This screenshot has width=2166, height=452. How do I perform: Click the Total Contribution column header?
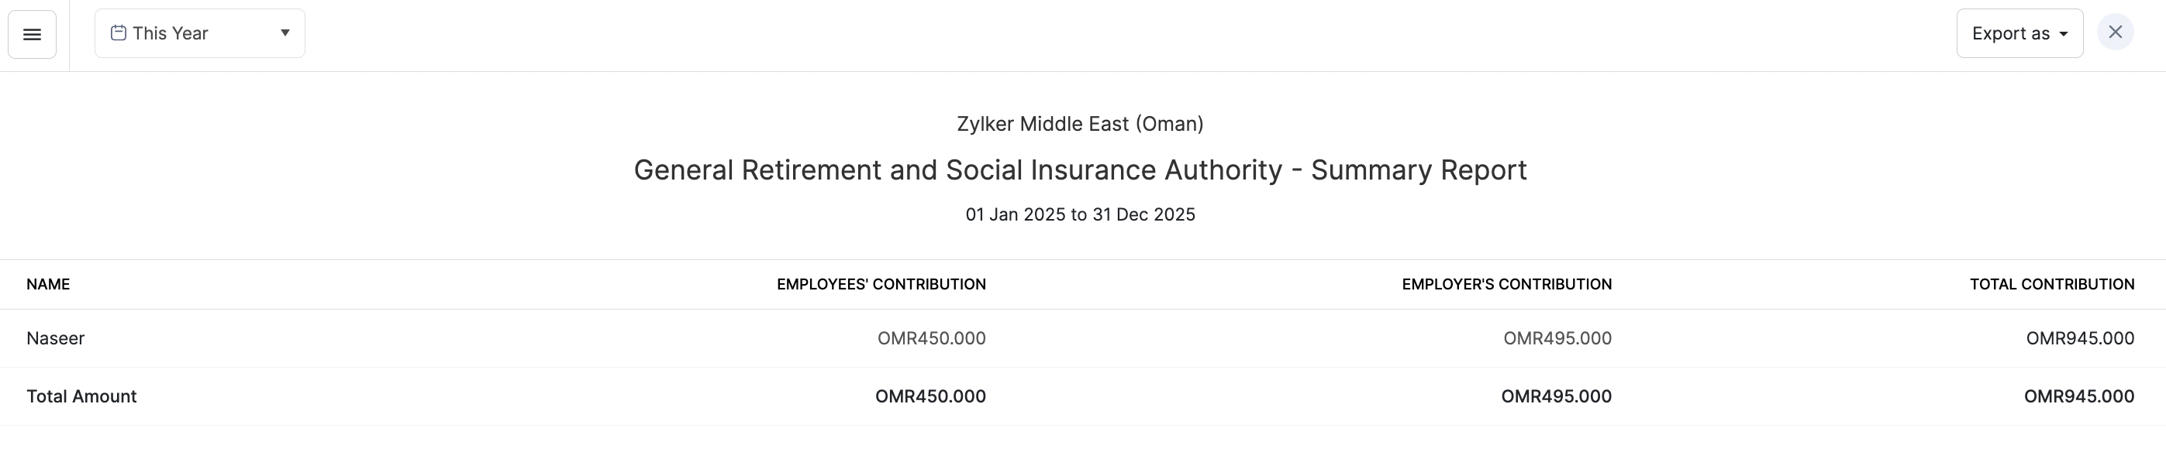point(2051,284)
